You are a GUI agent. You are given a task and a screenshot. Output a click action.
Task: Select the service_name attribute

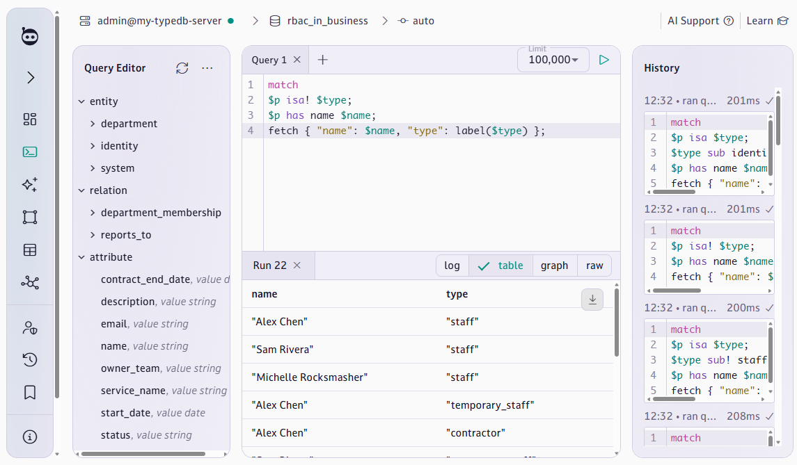(164, 391)
